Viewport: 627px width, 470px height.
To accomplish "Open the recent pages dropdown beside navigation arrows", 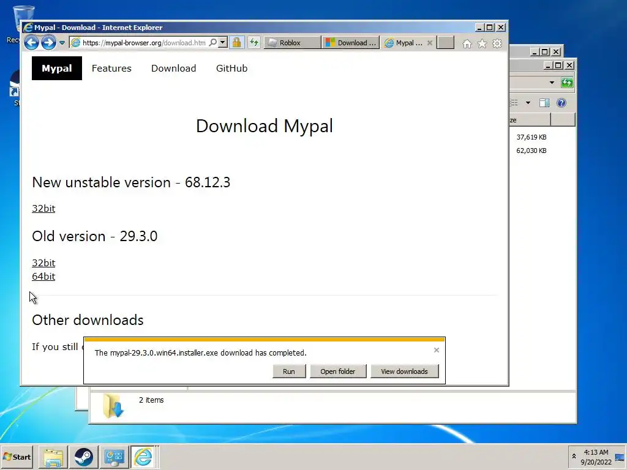I will 62,43.
